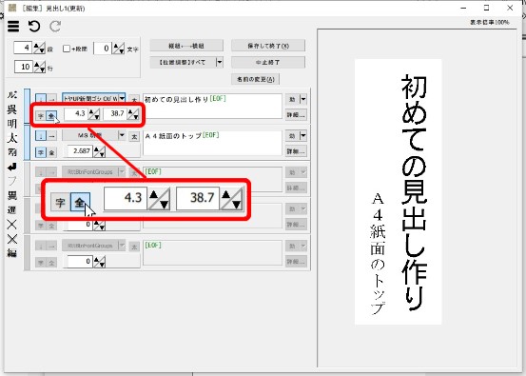The image size is (526, 376).
Task: Select the フ sidebar icon
Action: coord(12,181)
